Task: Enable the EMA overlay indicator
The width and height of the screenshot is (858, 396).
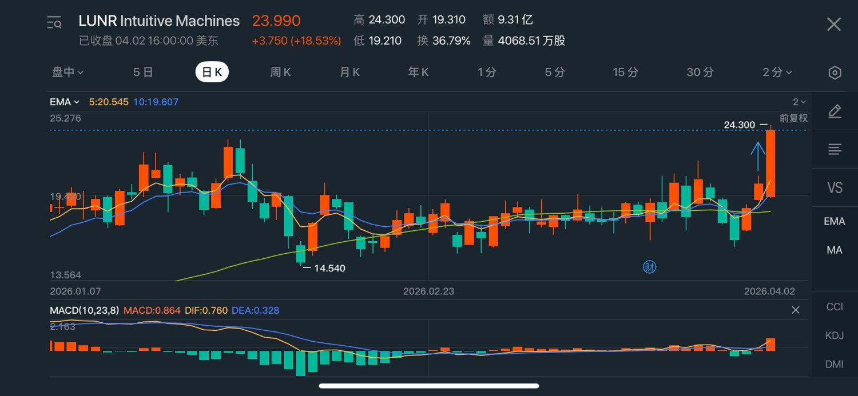Action: 834,221
